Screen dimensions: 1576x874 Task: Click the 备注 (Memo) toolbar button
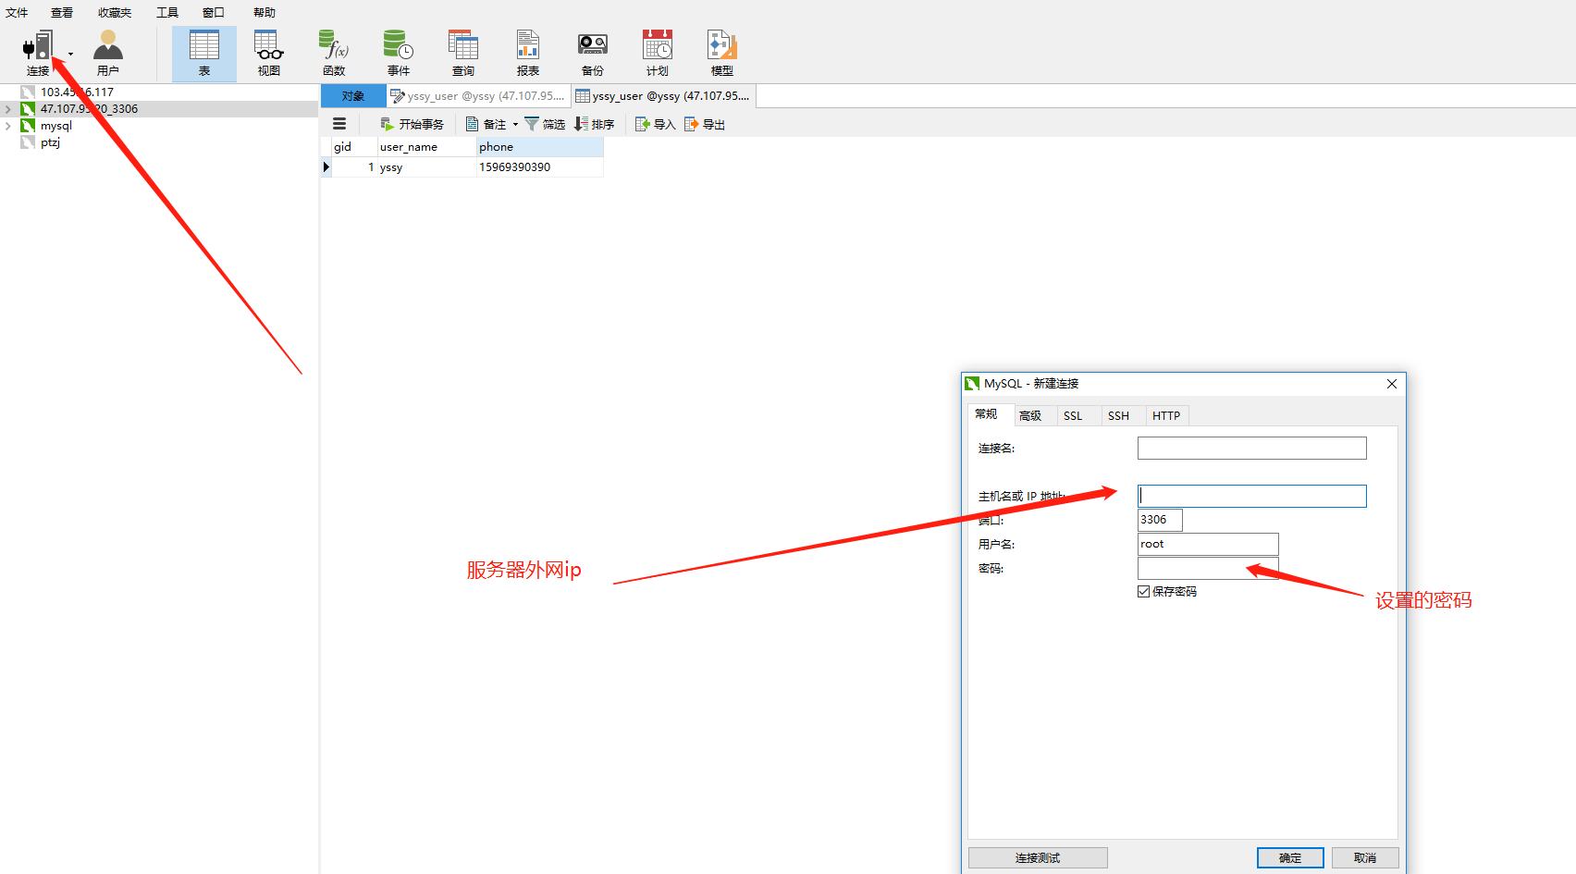tap(486, 124)
